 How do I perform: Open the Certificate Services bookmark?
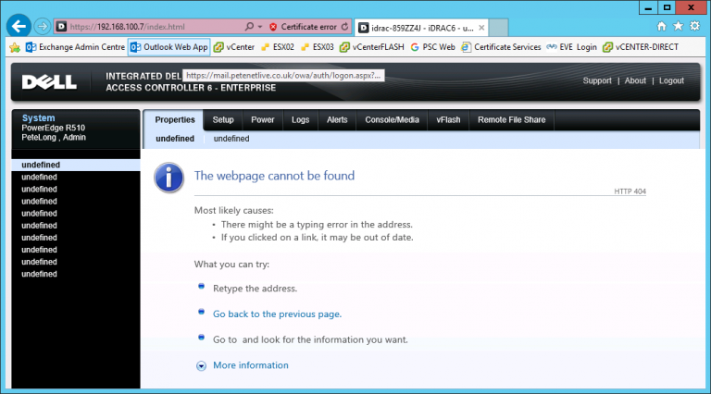click(501, 47)
